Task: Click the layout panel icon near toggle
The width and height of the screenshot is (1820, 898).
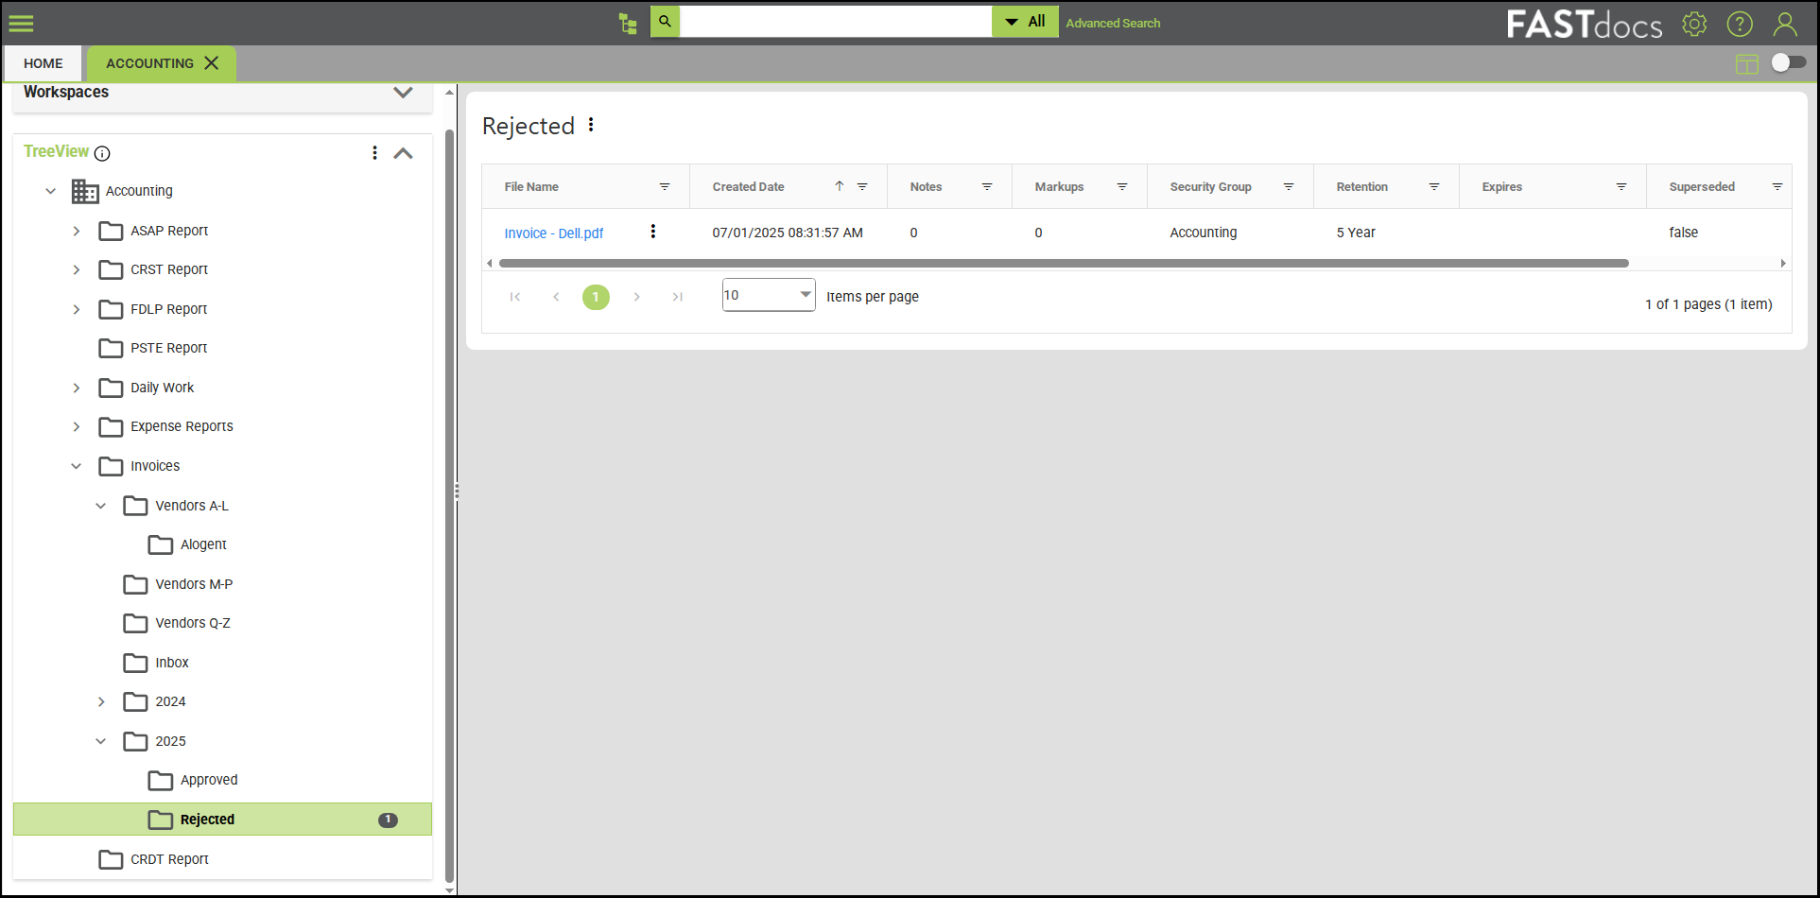Action: pos(1746,63)
